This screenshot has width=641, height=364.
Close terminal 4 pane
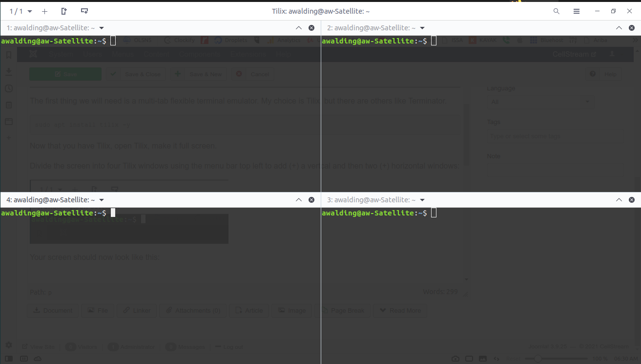click(x=311, y=200)
